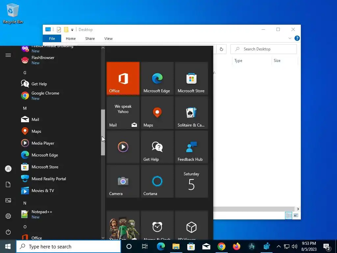Open Get Help in the app list
Image resolution: width=337 pixels, height=253 pixels.
(x=60, y=84)
